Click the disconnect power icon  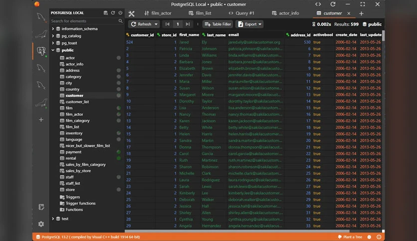pyautogui.click(x=121, y=13)
